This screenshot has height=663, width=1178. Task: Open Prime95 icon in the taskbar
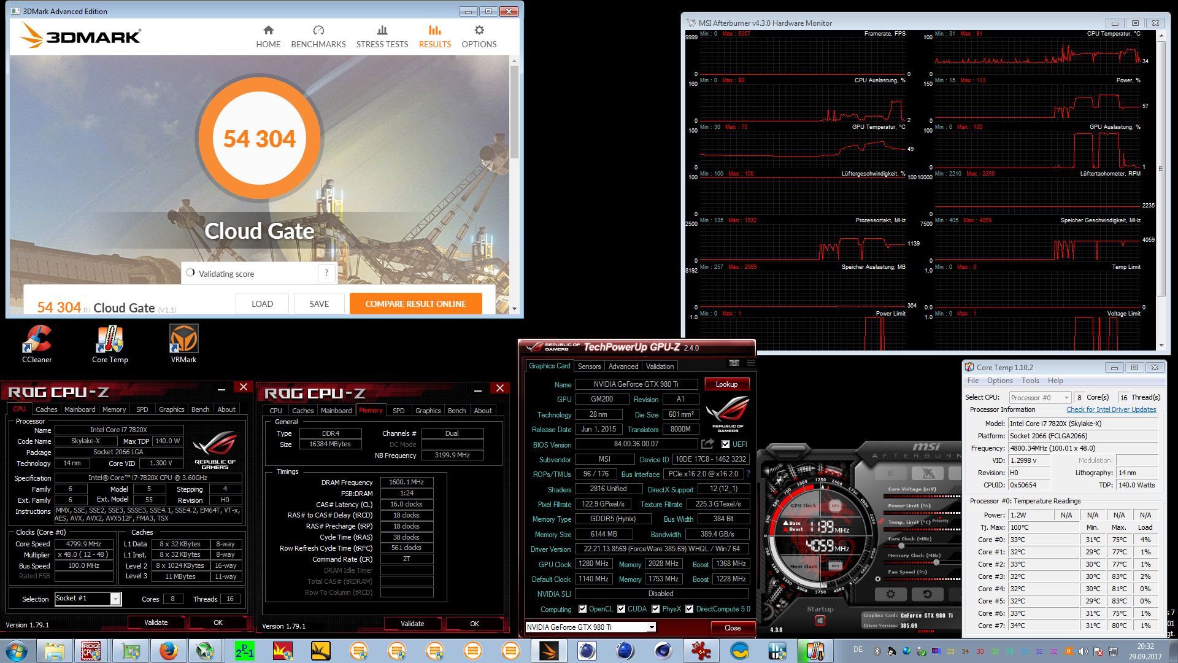click(x=245, y=651)
